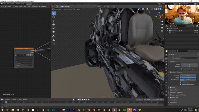Click the Windows Start button
Screen dimensions: 199x112
[2, 110]
